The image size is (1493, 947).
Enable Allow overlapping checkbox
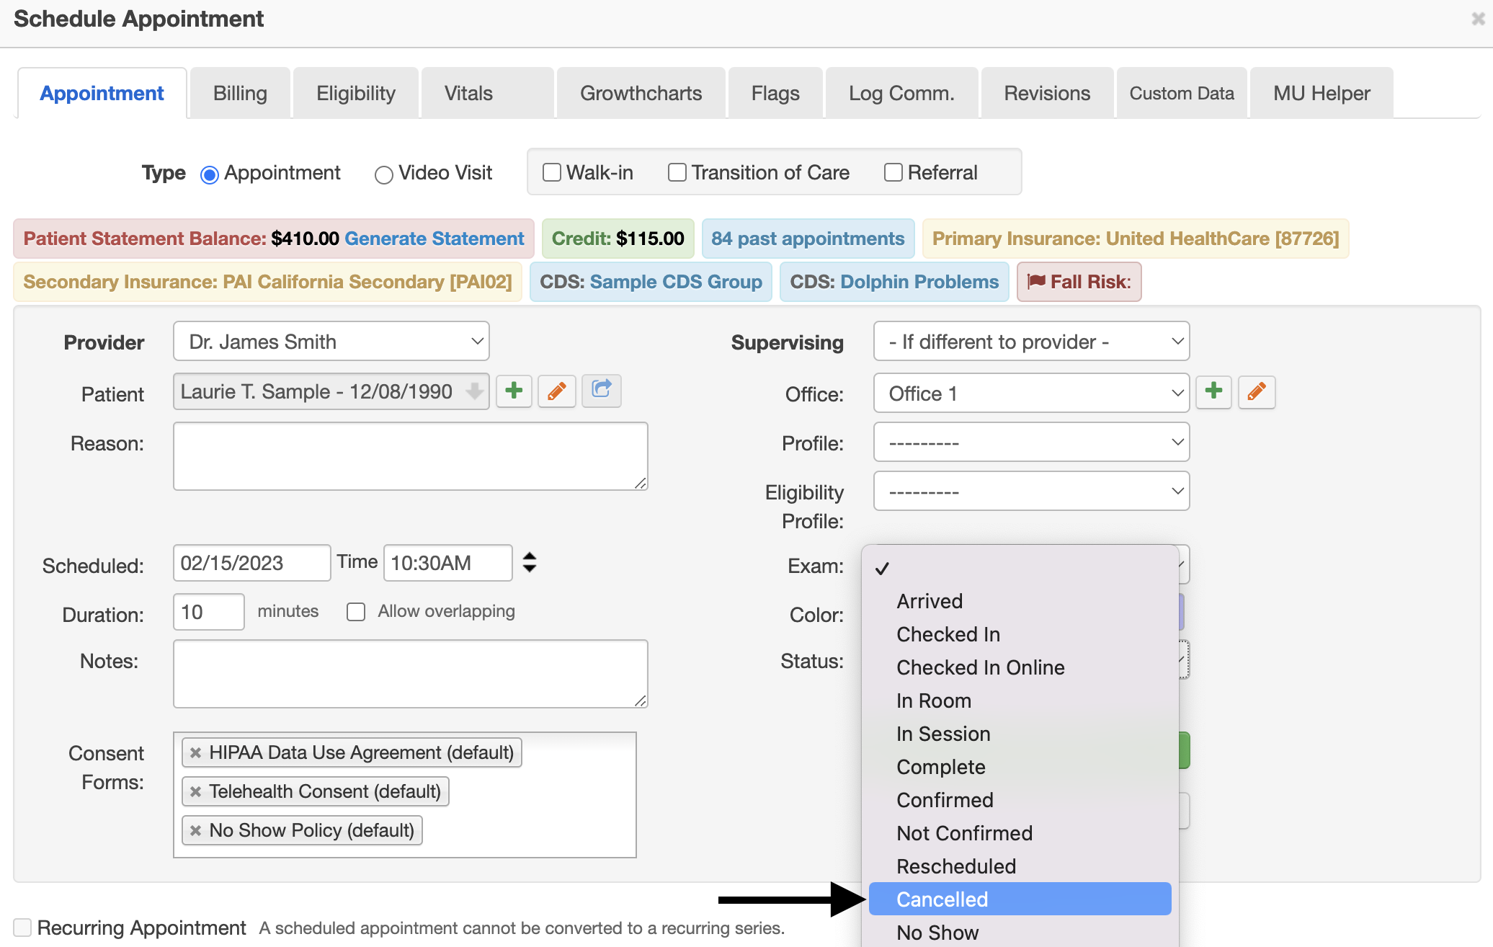[x=356, y=612]
